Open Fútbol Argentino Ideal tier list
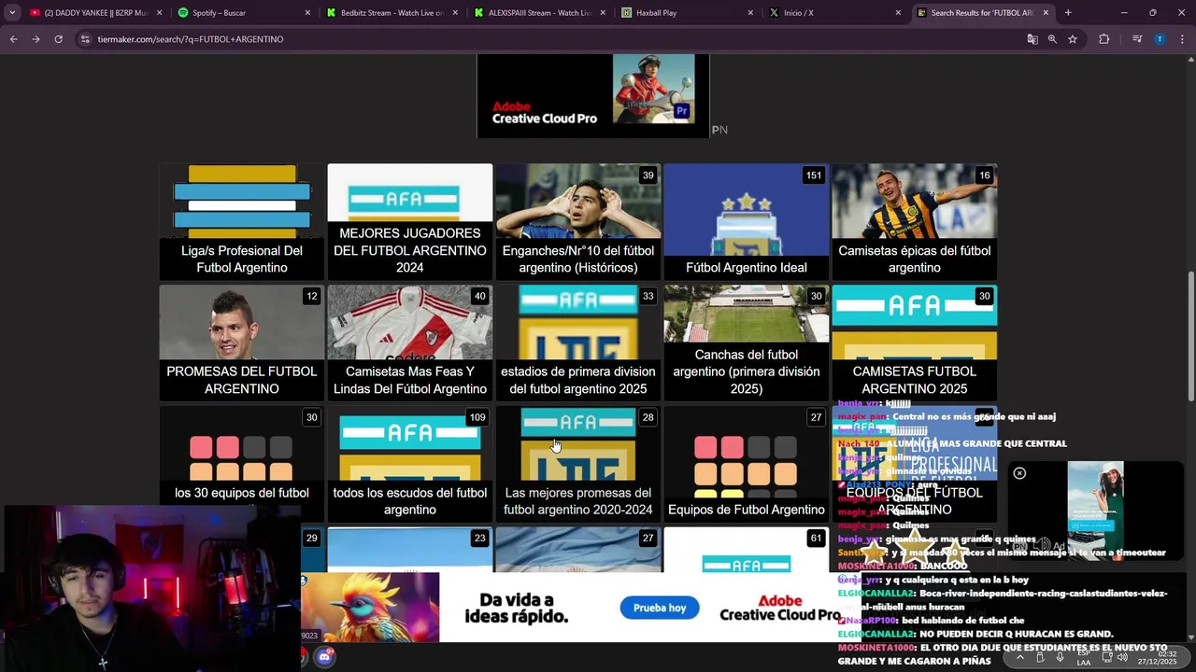This screenshot has height=672, width=1196. tap(747, 222)
